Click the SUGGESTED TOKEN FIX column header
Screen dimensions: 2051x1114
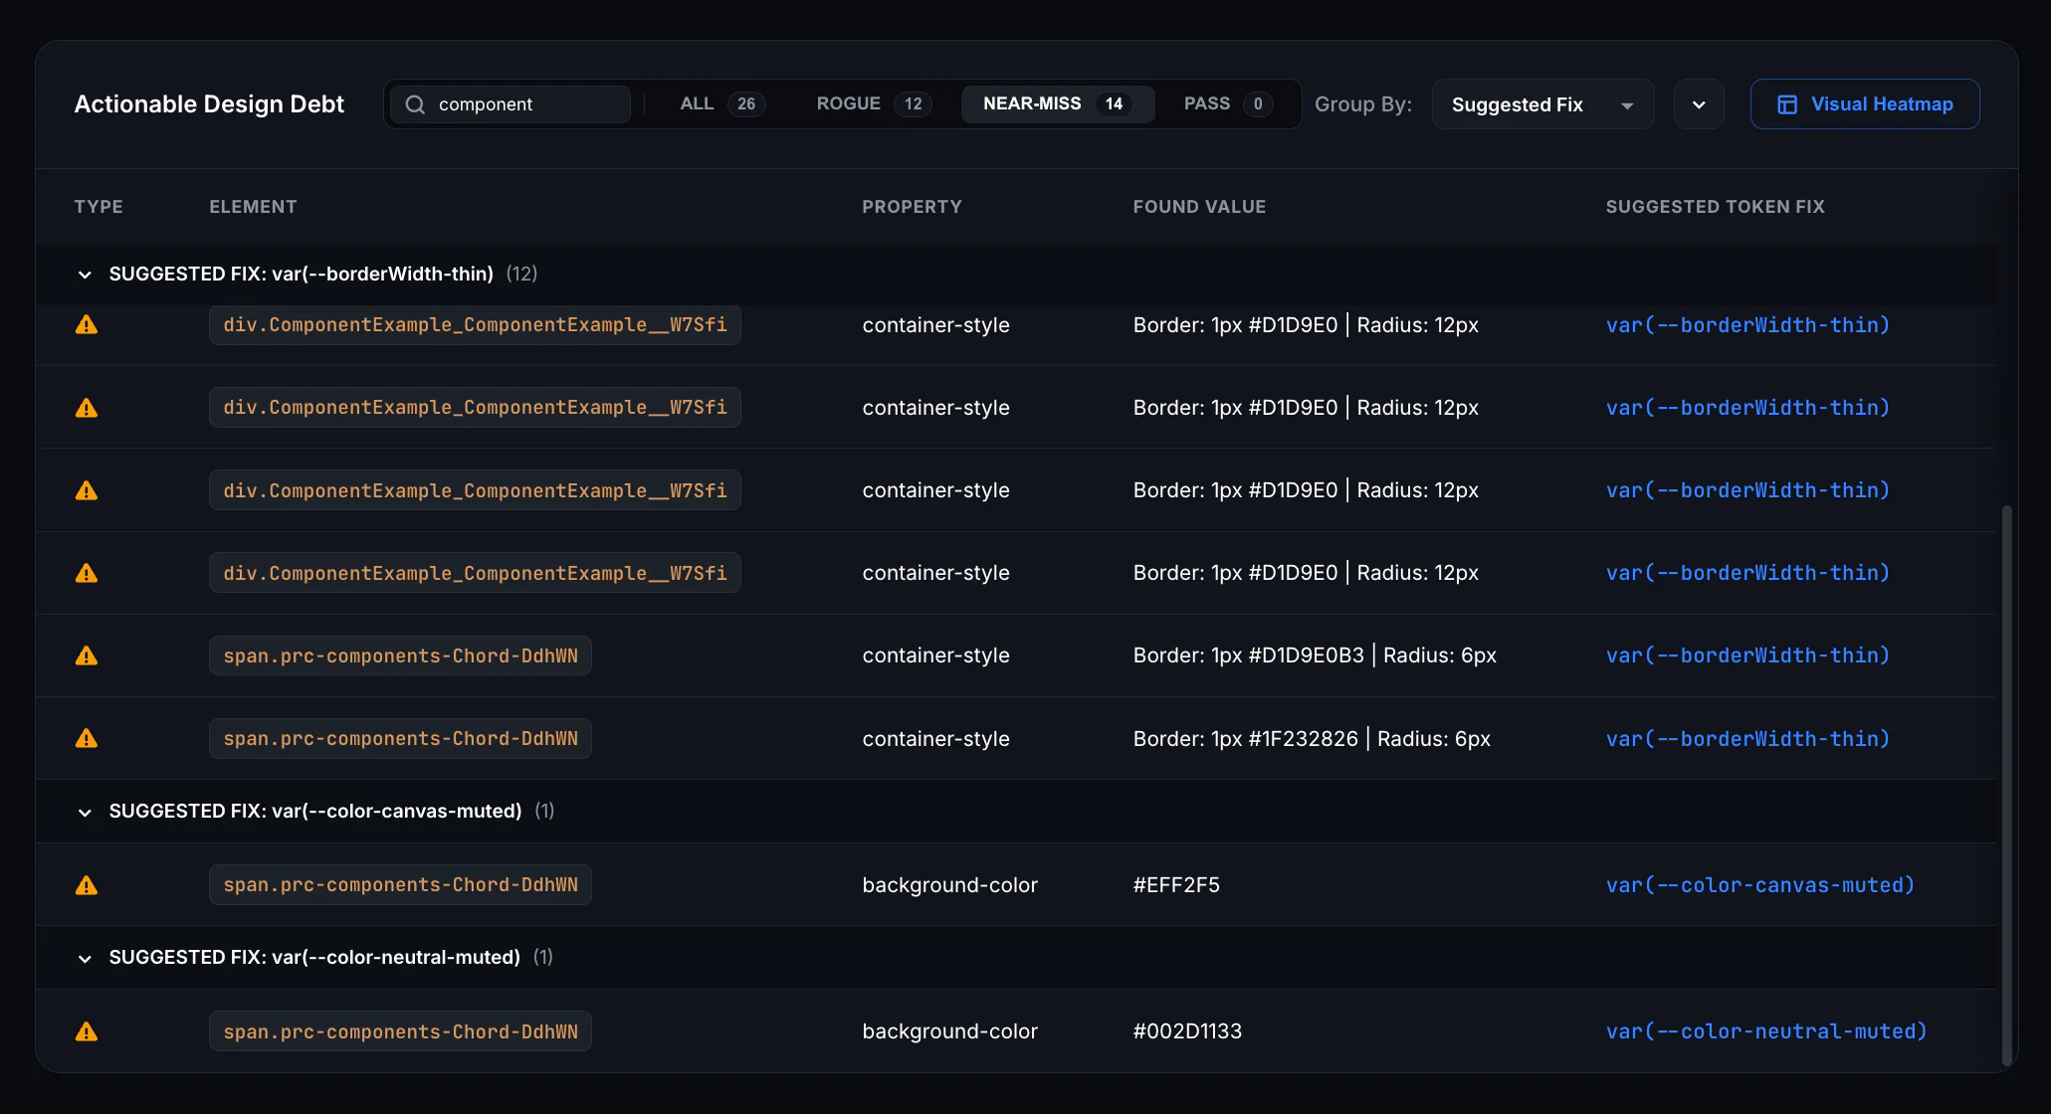pyautogui.click(x=1715, y=207)
